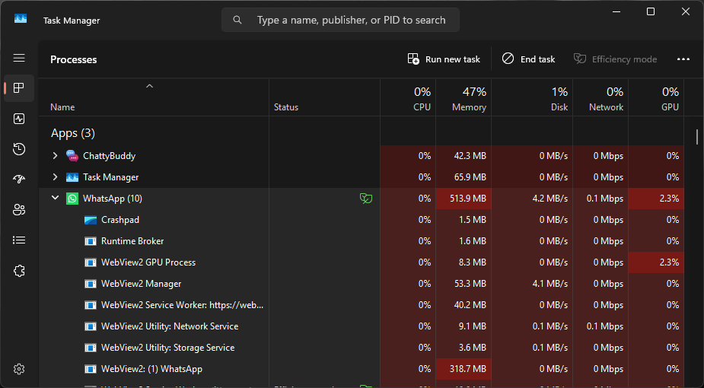Select WebView2 Utility: Storage Service row
This screenshot has height=388, width=704.
(362, 348)
